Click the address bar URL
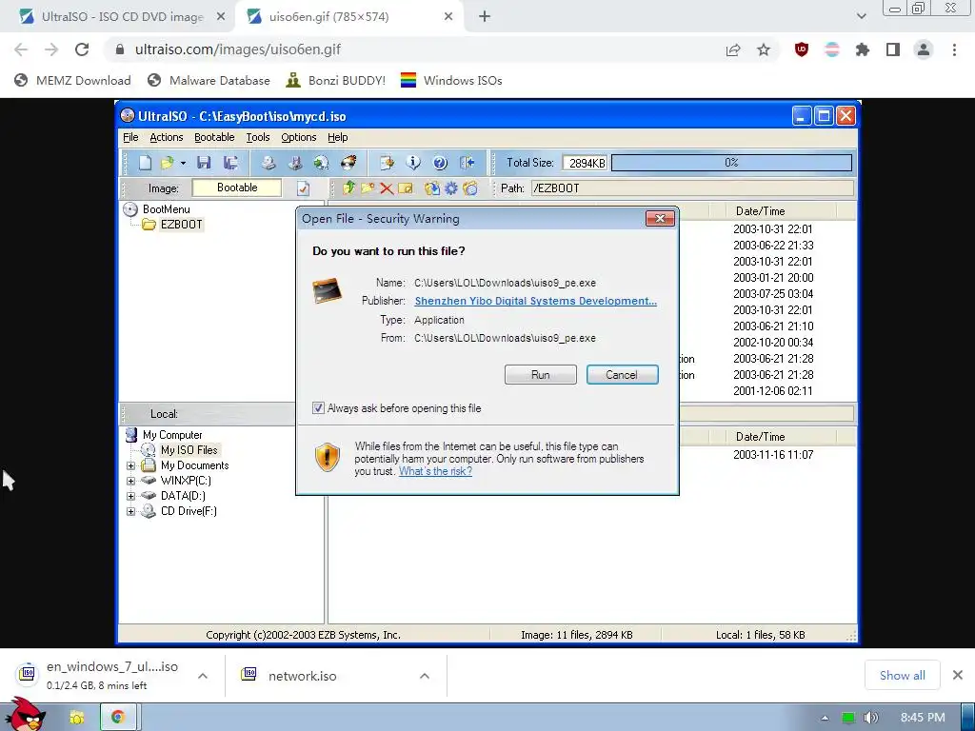 point(237,49)
